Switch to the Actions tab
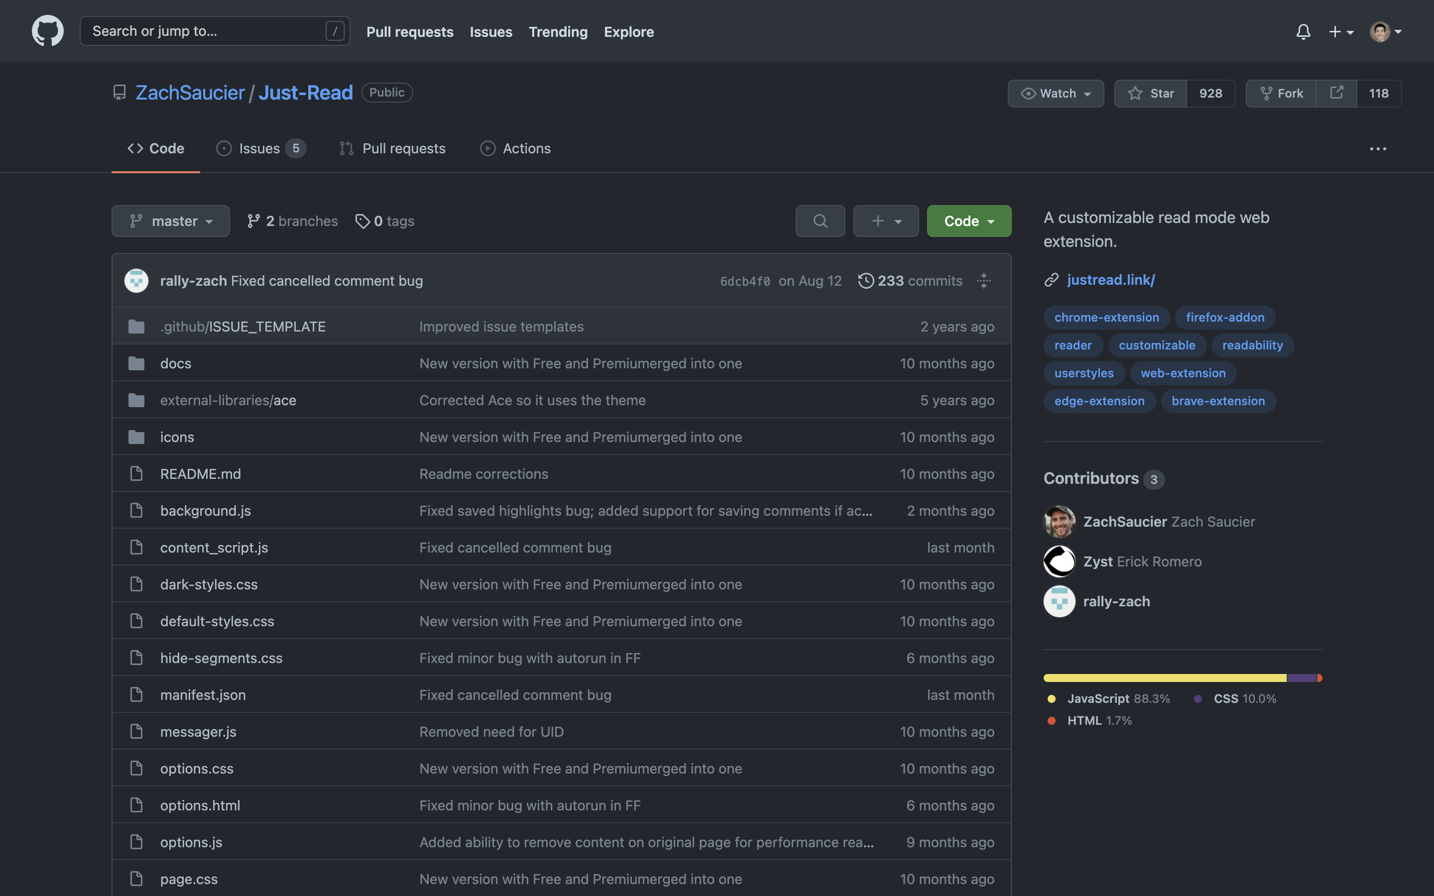The width and height of the screenshot is (1434, 896). point(515,148)
